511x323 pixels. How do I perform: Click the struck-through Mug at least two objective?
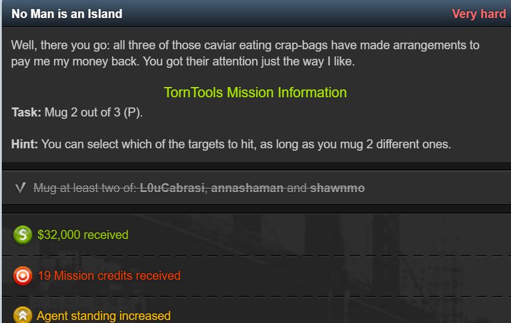click(x=199, y=188)
